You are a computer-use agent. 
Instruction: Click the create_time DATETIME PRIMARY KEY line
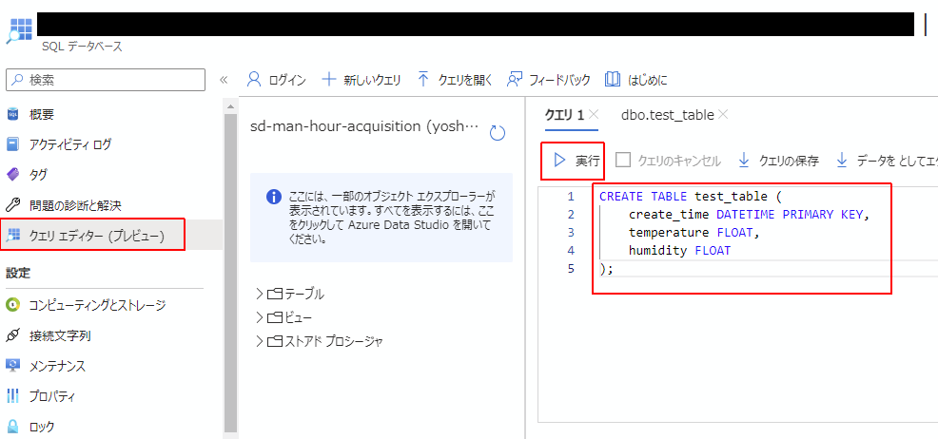point(749,215)
